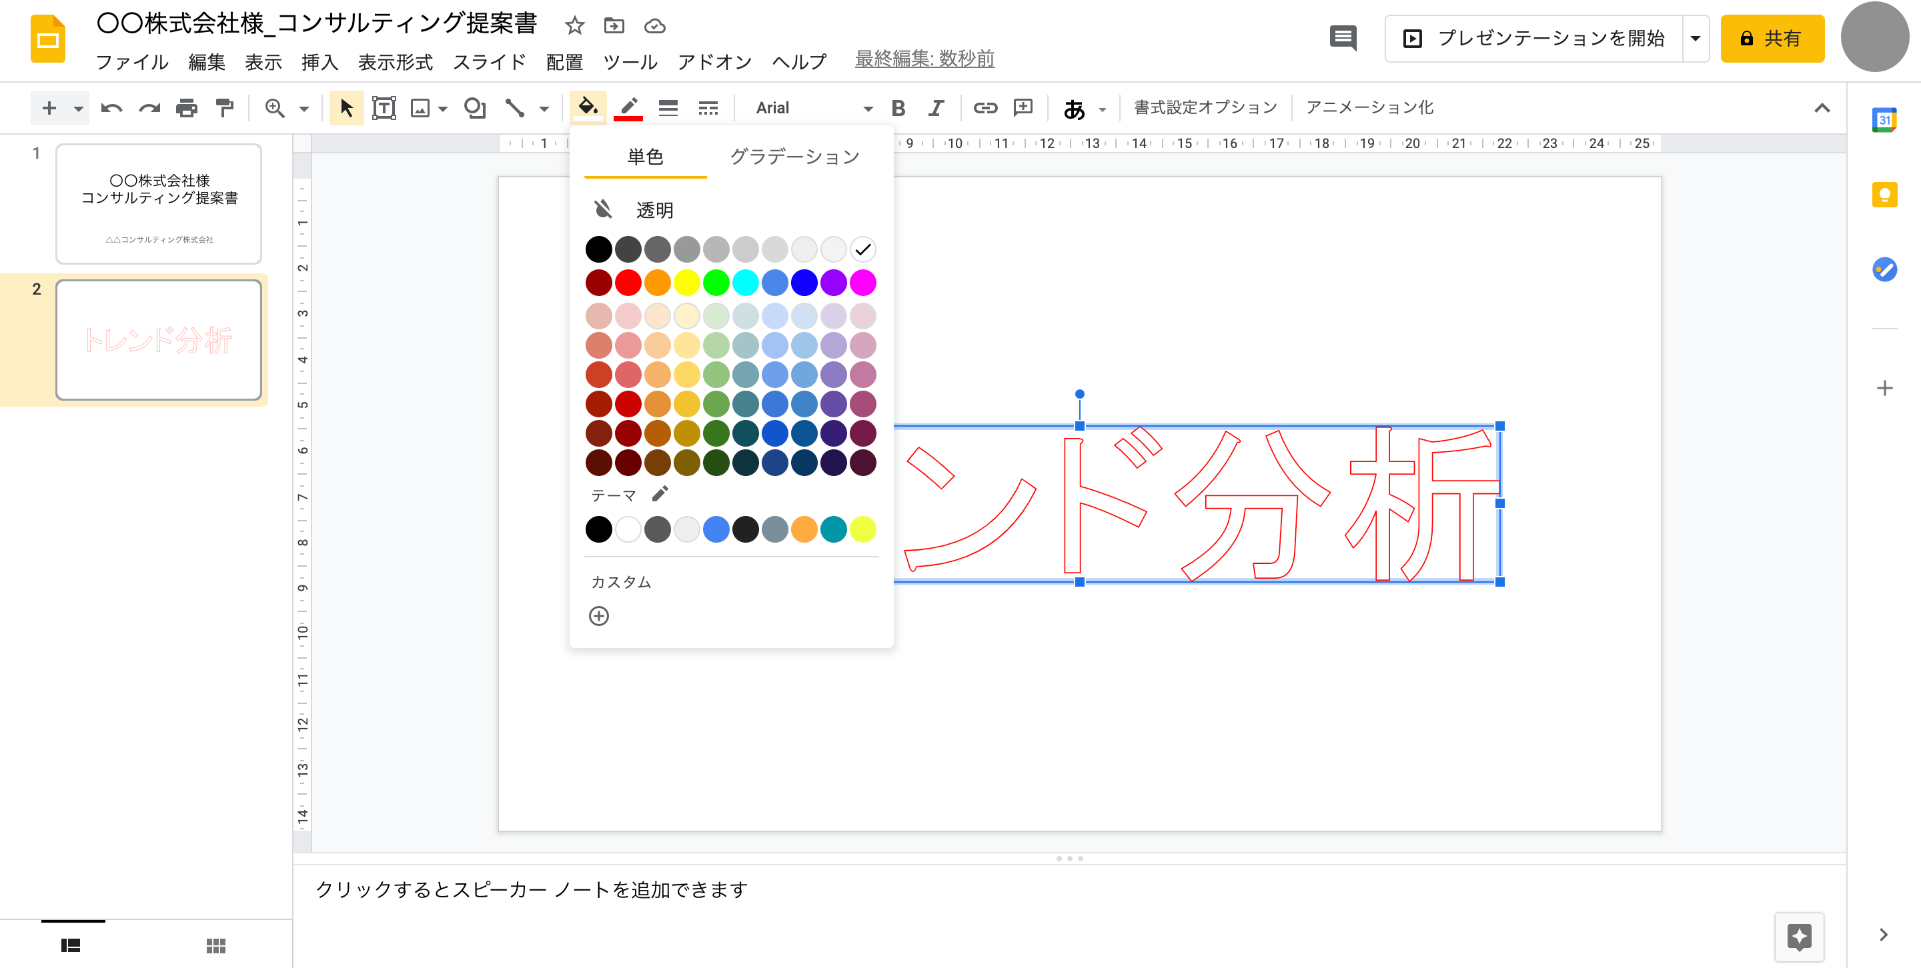
Task: Open the border weight options
Action: coord(668,108)
